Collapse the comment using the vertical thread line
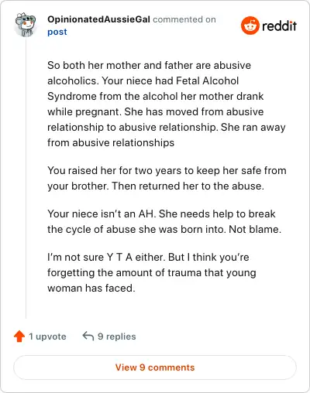The width and height of the screenshot is (310, 393). click(x=26, y=178)
